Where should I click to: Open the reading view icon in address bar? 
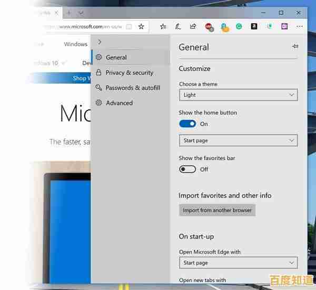point(129,27)
